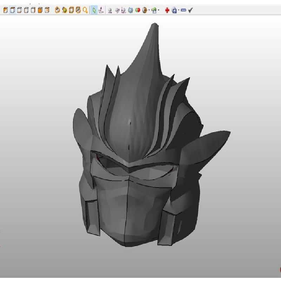Click the half-sectioned brown sphere icon
This screenshot has height=281, width=281.
(144, 10)
